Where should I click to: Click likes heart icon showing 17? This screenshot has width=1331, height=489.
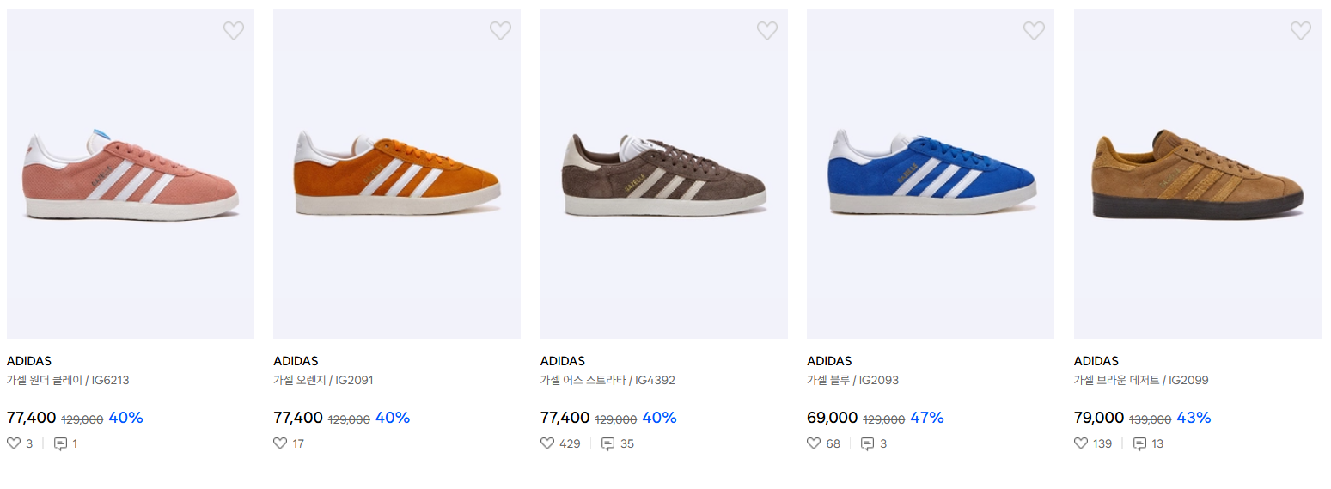(x=280, y=443)
